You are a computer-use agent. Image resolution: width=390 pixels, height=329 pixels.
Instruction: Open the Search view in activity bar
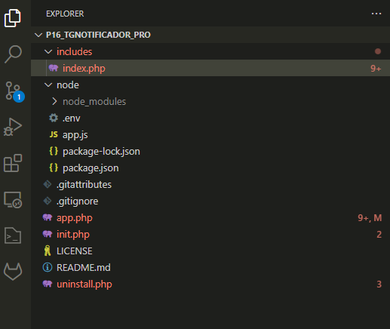13,54
